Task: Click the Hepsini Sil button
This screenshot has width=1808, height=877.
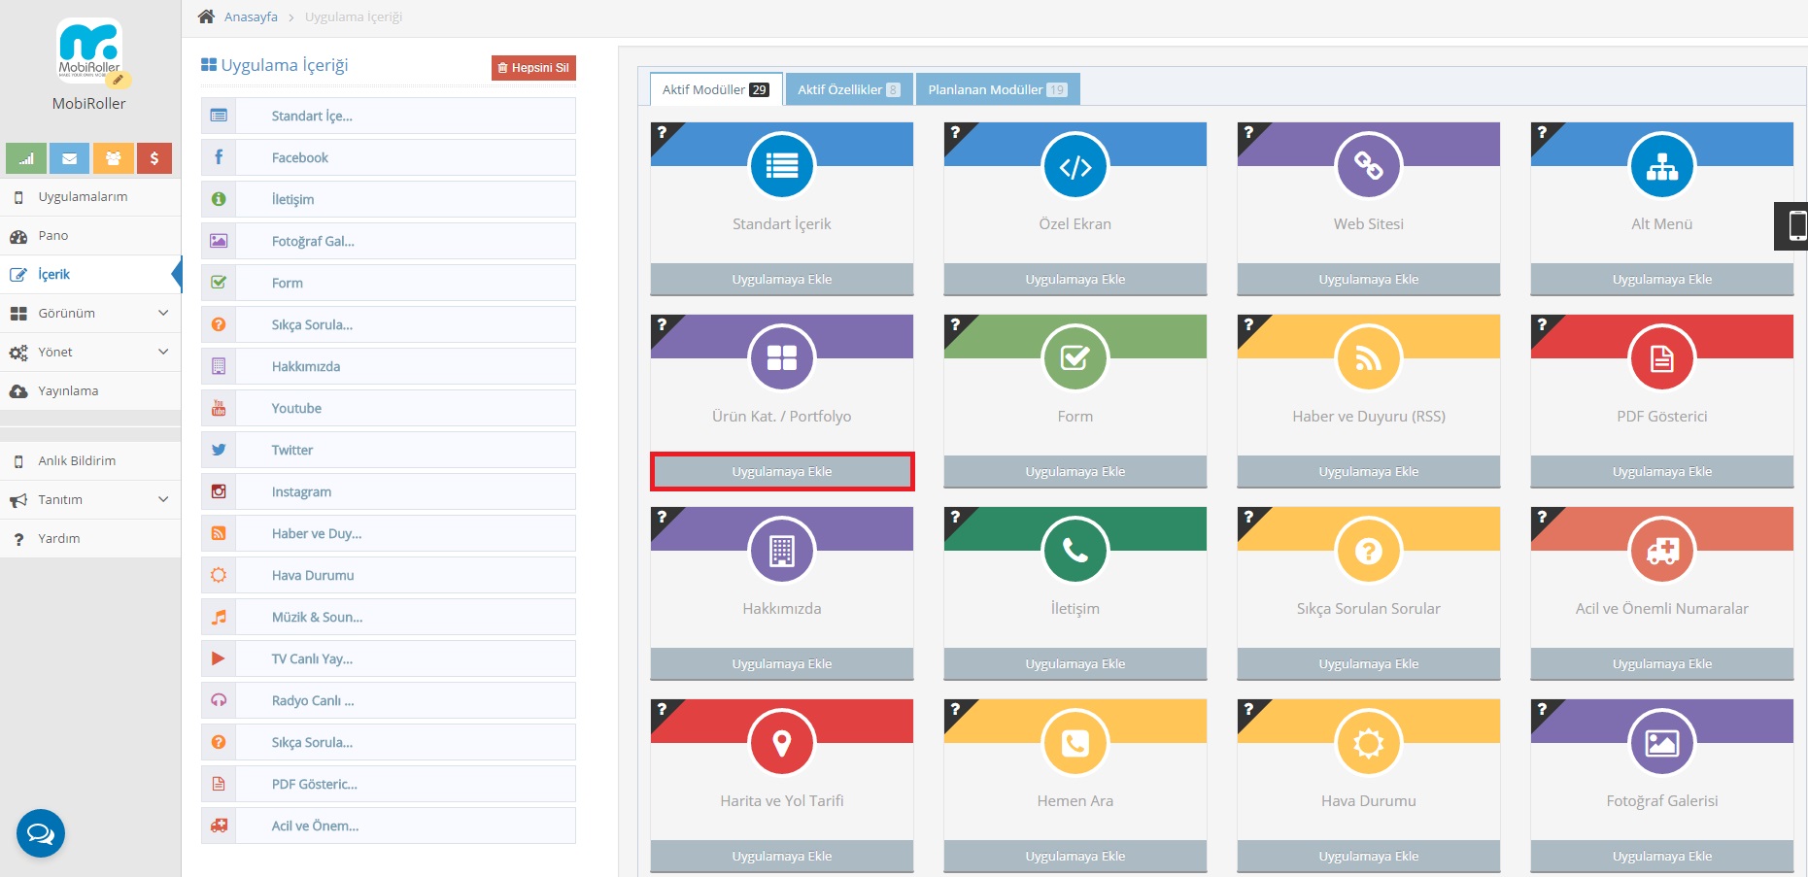Action: (533, 68)
